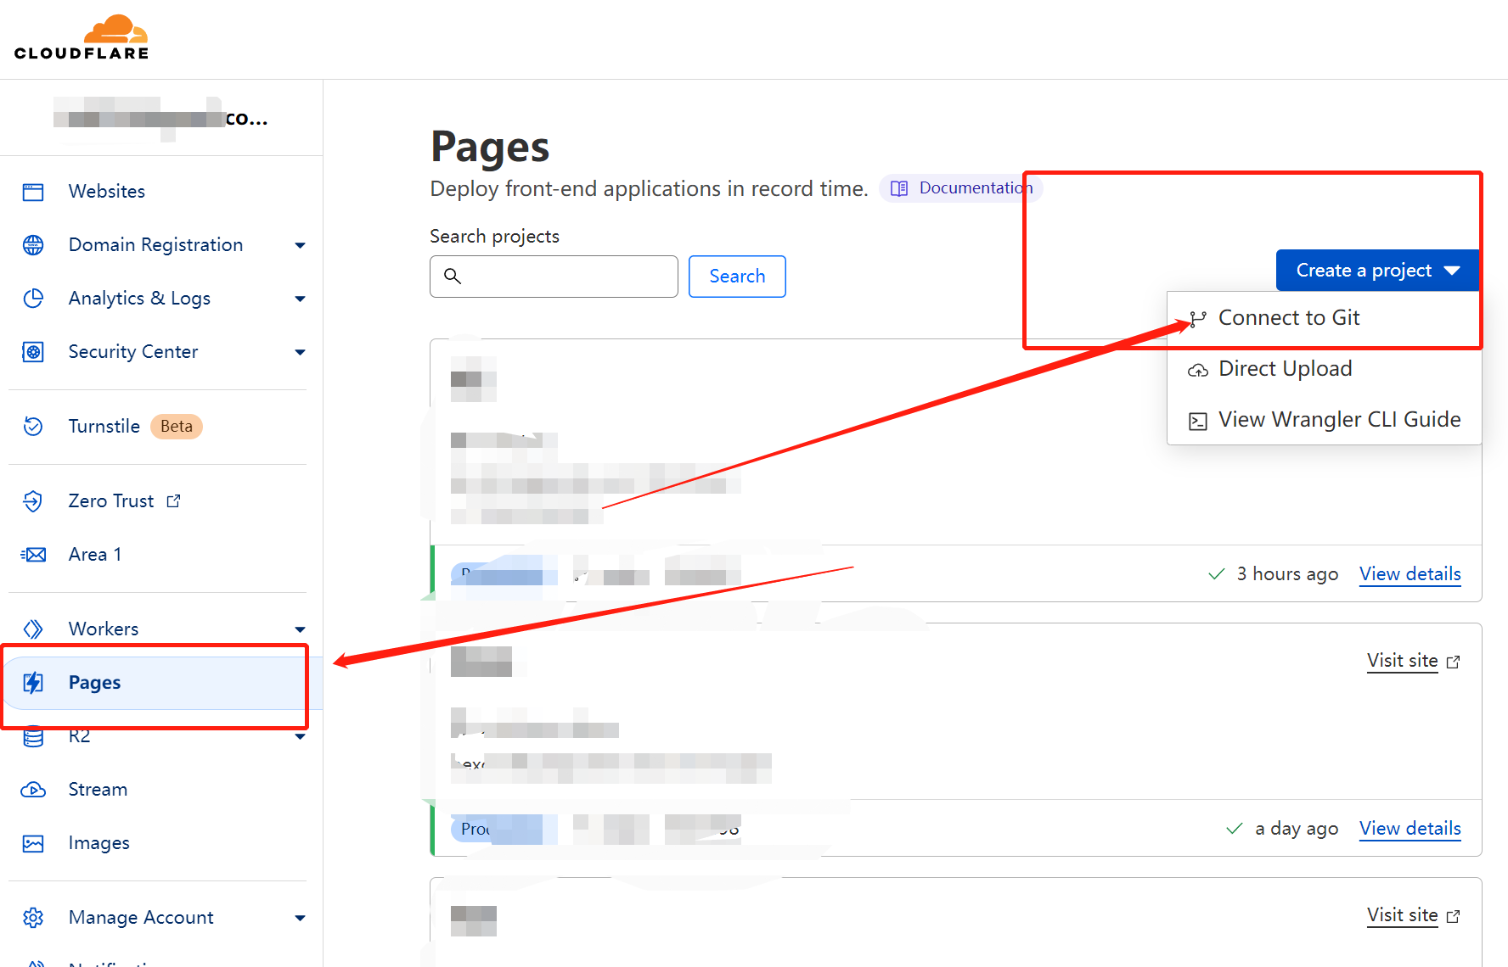
Task: Click the Git branch icon
Action: click(x=1198, y=319)
